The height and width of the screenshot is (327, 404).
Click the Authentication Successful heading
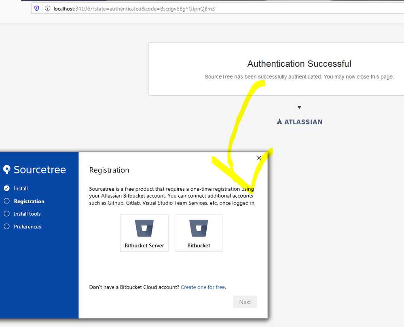(299, 63)
